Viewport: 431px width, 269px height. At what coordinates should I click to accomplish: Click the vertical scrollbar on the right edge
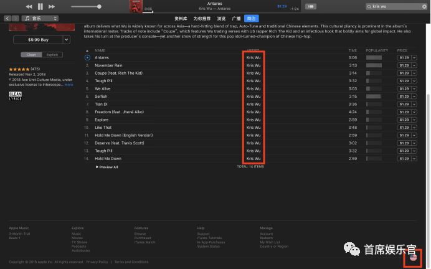click(x=428, y=181)
